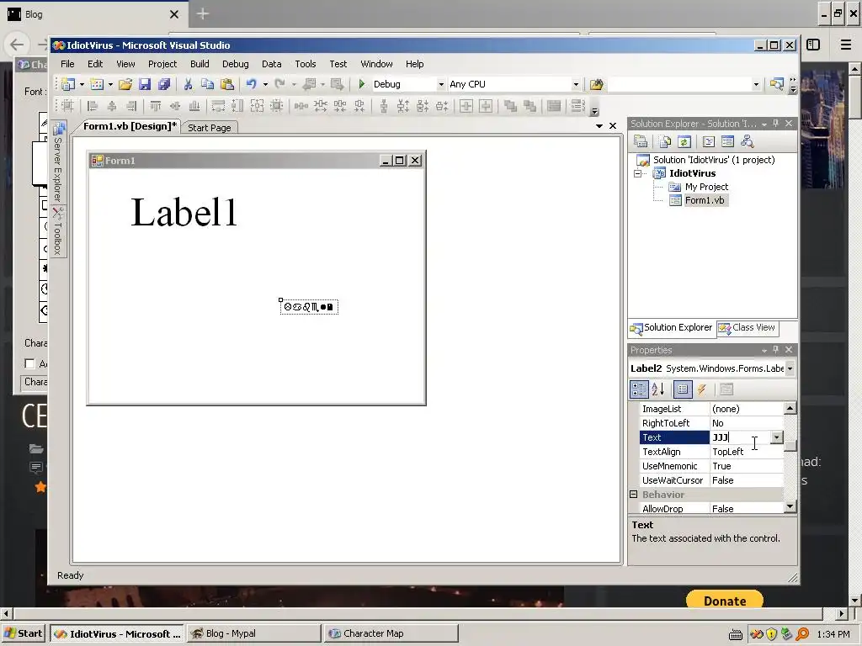Click Refresh icon in Solution Explorer

pyautogui.click(x=684, y=141)
